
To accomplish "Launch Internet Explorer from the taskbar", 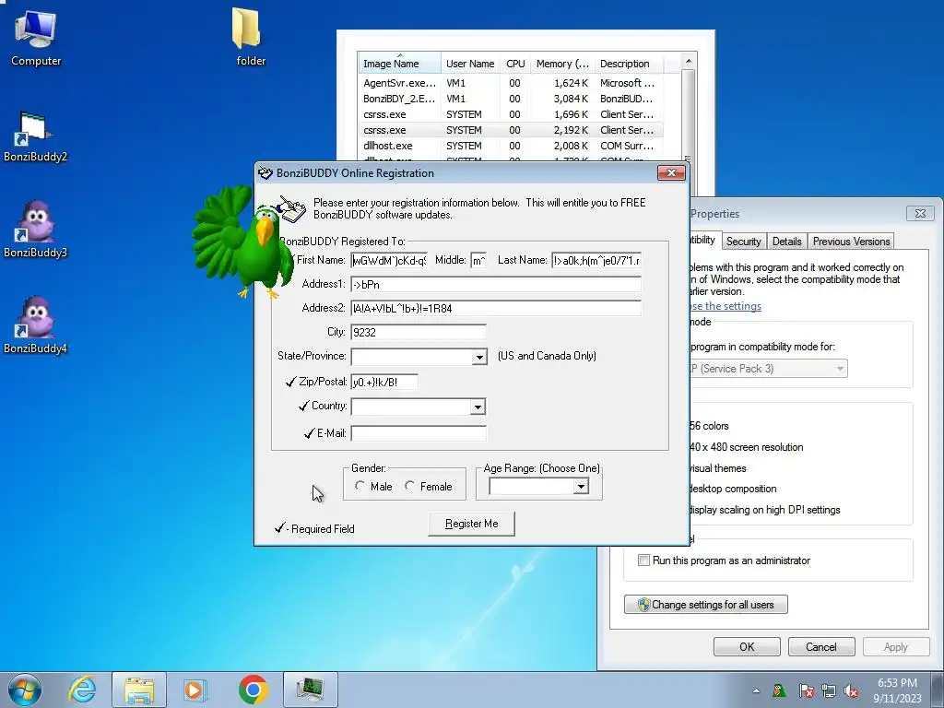I will [x=82, y=690].
